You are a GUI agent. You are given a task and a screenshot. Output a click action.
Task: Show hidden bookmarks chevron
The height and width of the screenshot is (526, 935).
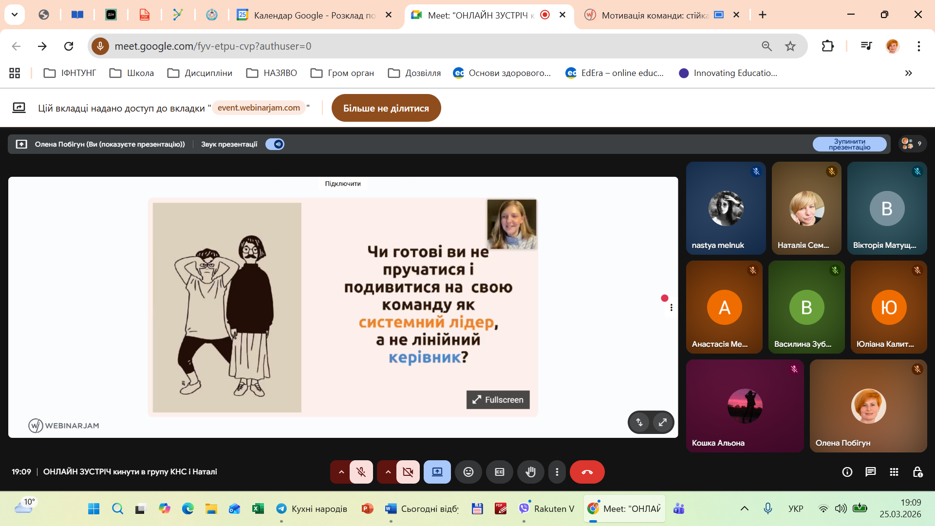point(908,73)
